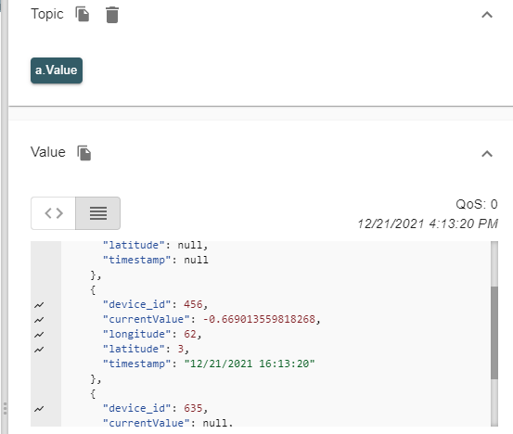Collapse the Value section chevron
513x434 pixels.
(x=487, y=154)
